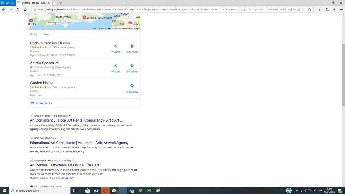Add page to favorites with star icon
The image size is (345, 194).
point(310,10)
